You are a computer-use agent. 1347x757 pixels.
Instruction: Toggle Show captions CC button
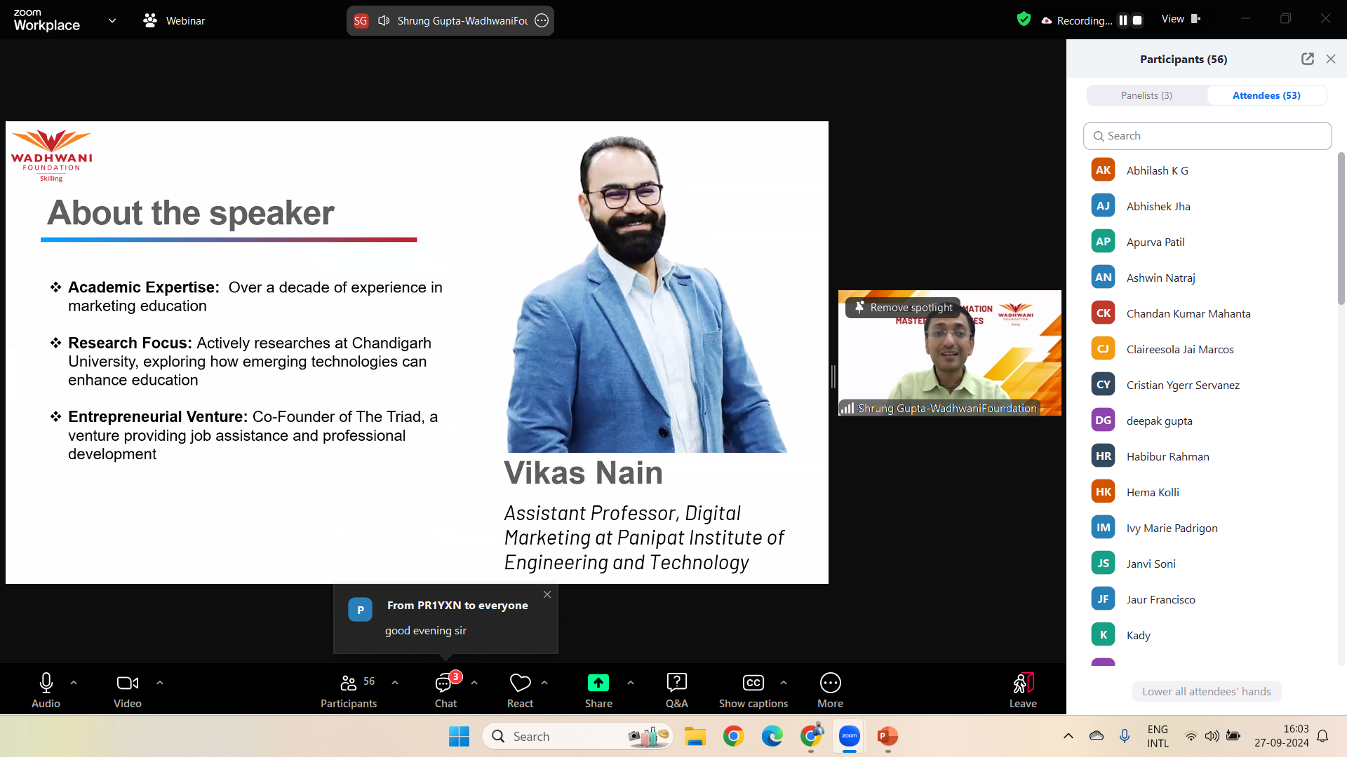[753, 683]
